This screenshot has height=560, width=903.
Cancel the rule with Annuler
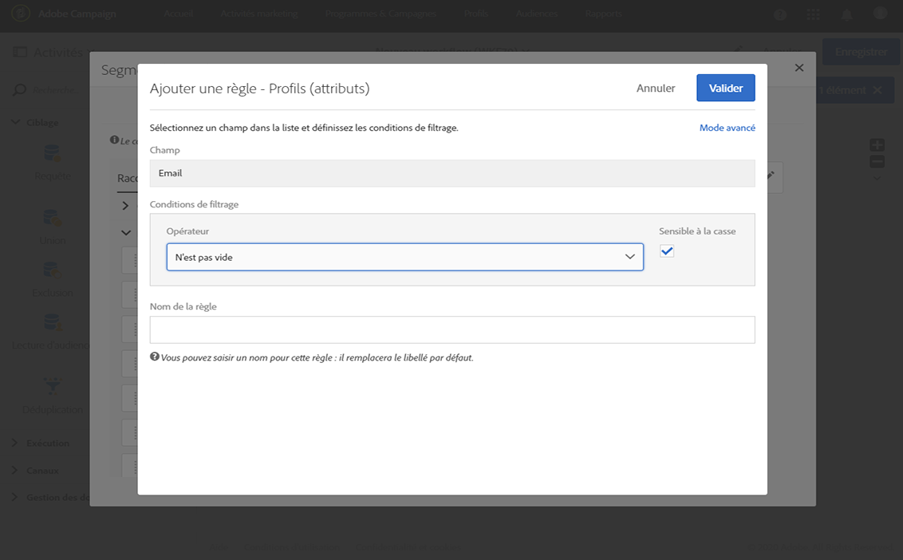(656, 88)
